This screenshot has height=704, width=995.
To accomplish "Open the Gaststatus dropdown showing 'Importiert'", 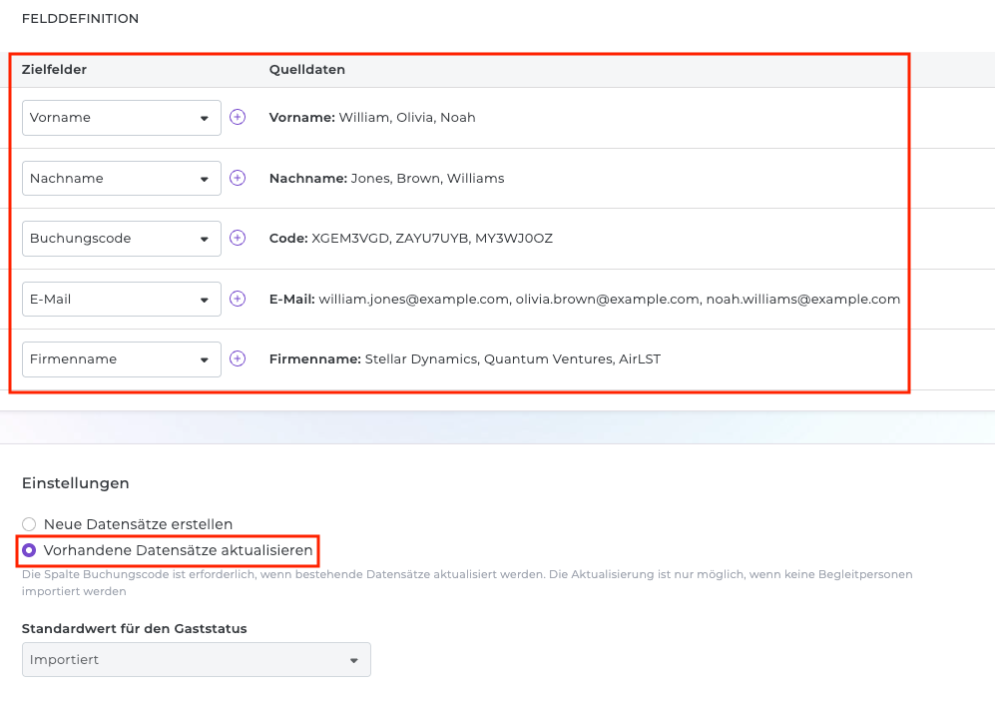I will (196, 660).
